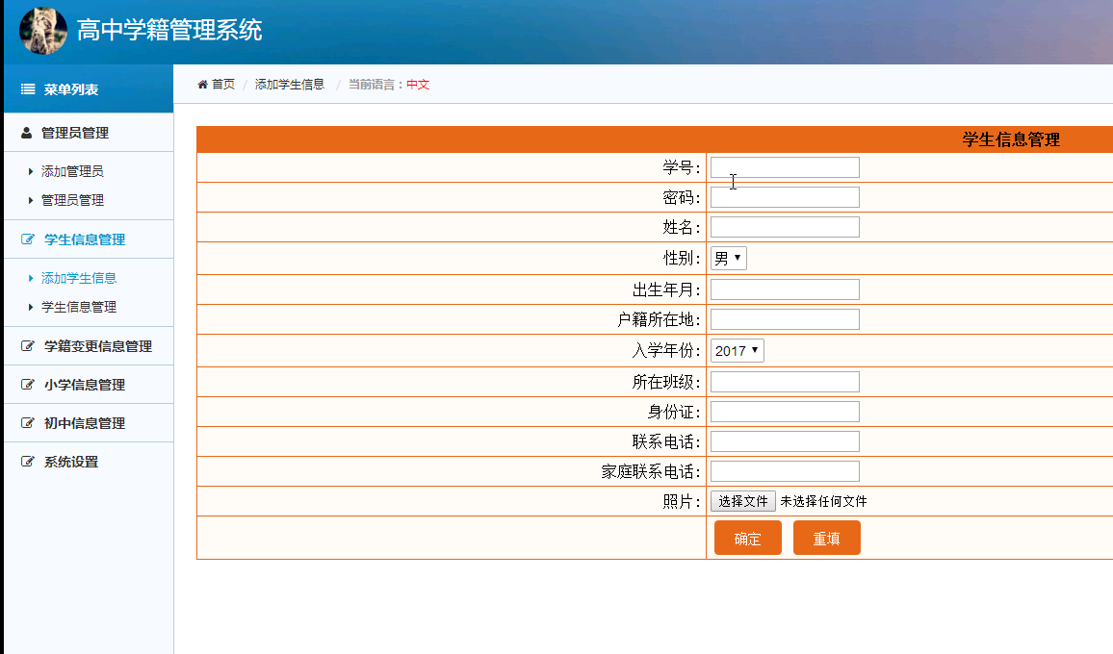Click the 选择文件 file upload button
The width and height of the screenshot is (1113, 654).
[x=742, y=501]
